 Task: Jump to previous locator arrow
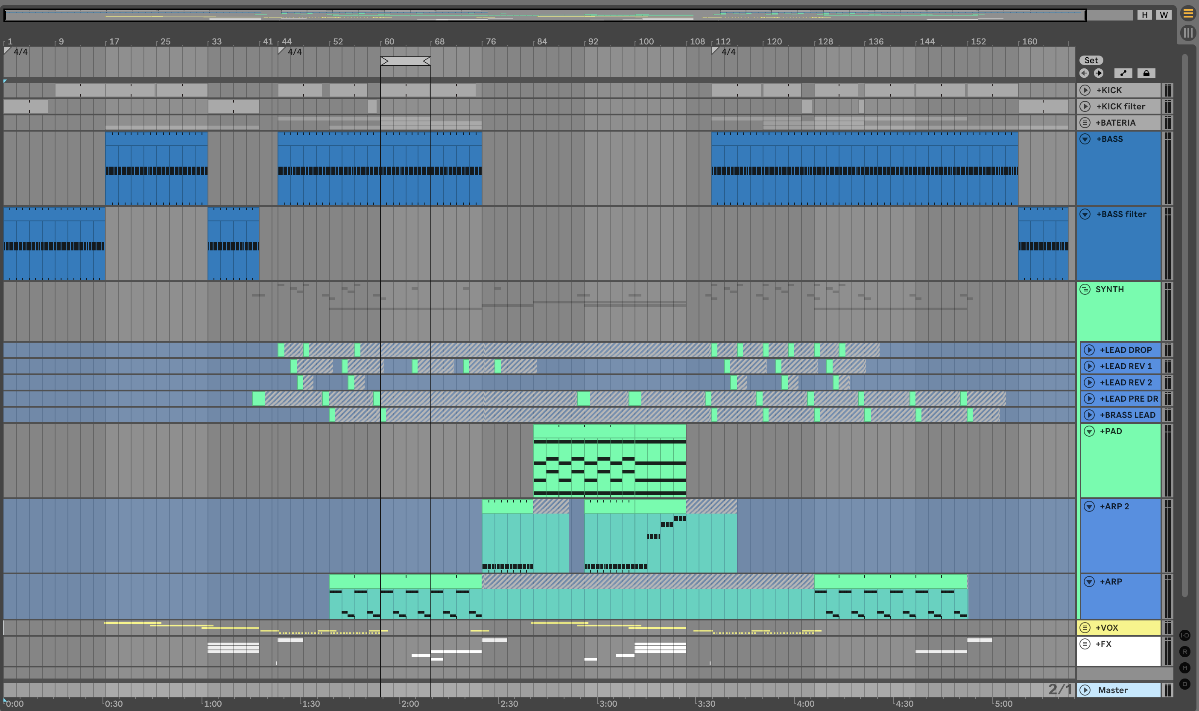(1084, 73)
